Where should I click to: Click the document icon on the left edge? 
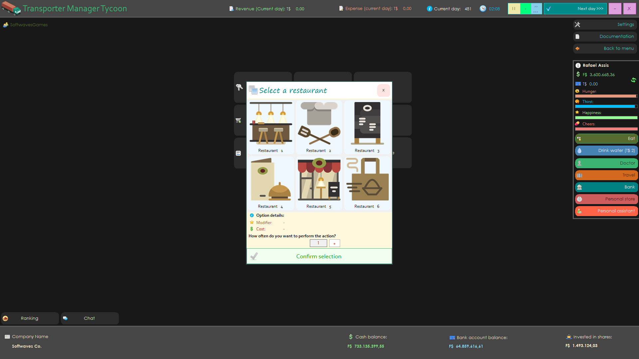[x=238, y=153]
